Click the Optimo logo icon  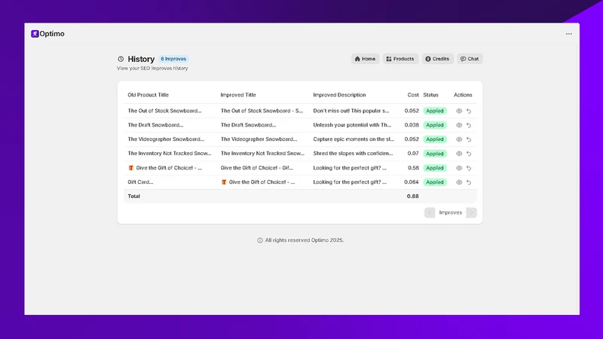click(x=35, y=34)
